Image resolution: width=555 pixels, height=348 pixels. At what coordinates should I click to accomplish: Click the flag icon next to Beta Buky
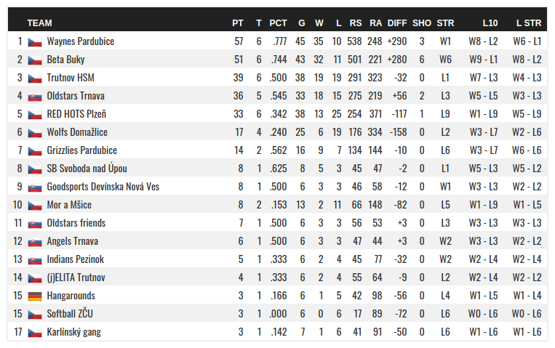35,60
